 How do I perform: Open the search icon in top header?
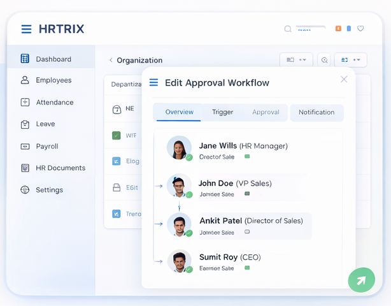click(x=288, y=29)
